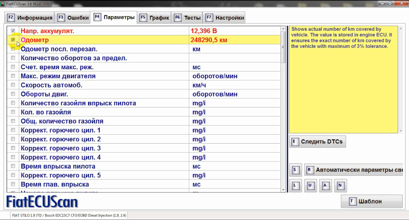Click description panel scroll up arrow
Screen dimensions: 409x220
click(x=400, y=28)
